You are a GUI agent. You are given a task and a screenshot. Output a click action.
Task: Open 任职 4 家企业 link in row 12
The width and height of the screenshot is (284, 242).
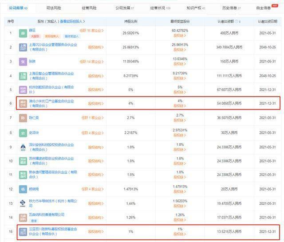(x=93, y=189)
